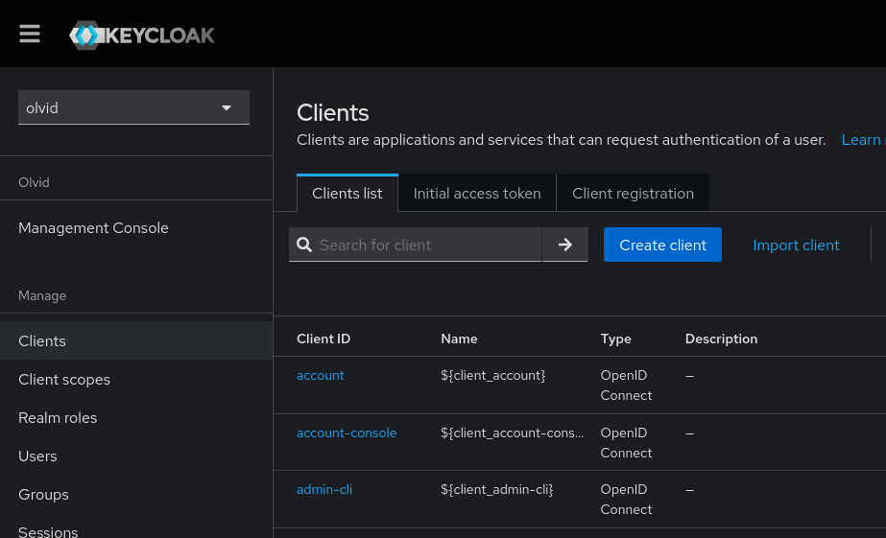
Task: Focus the Search for client field
Action: (416, 245)
